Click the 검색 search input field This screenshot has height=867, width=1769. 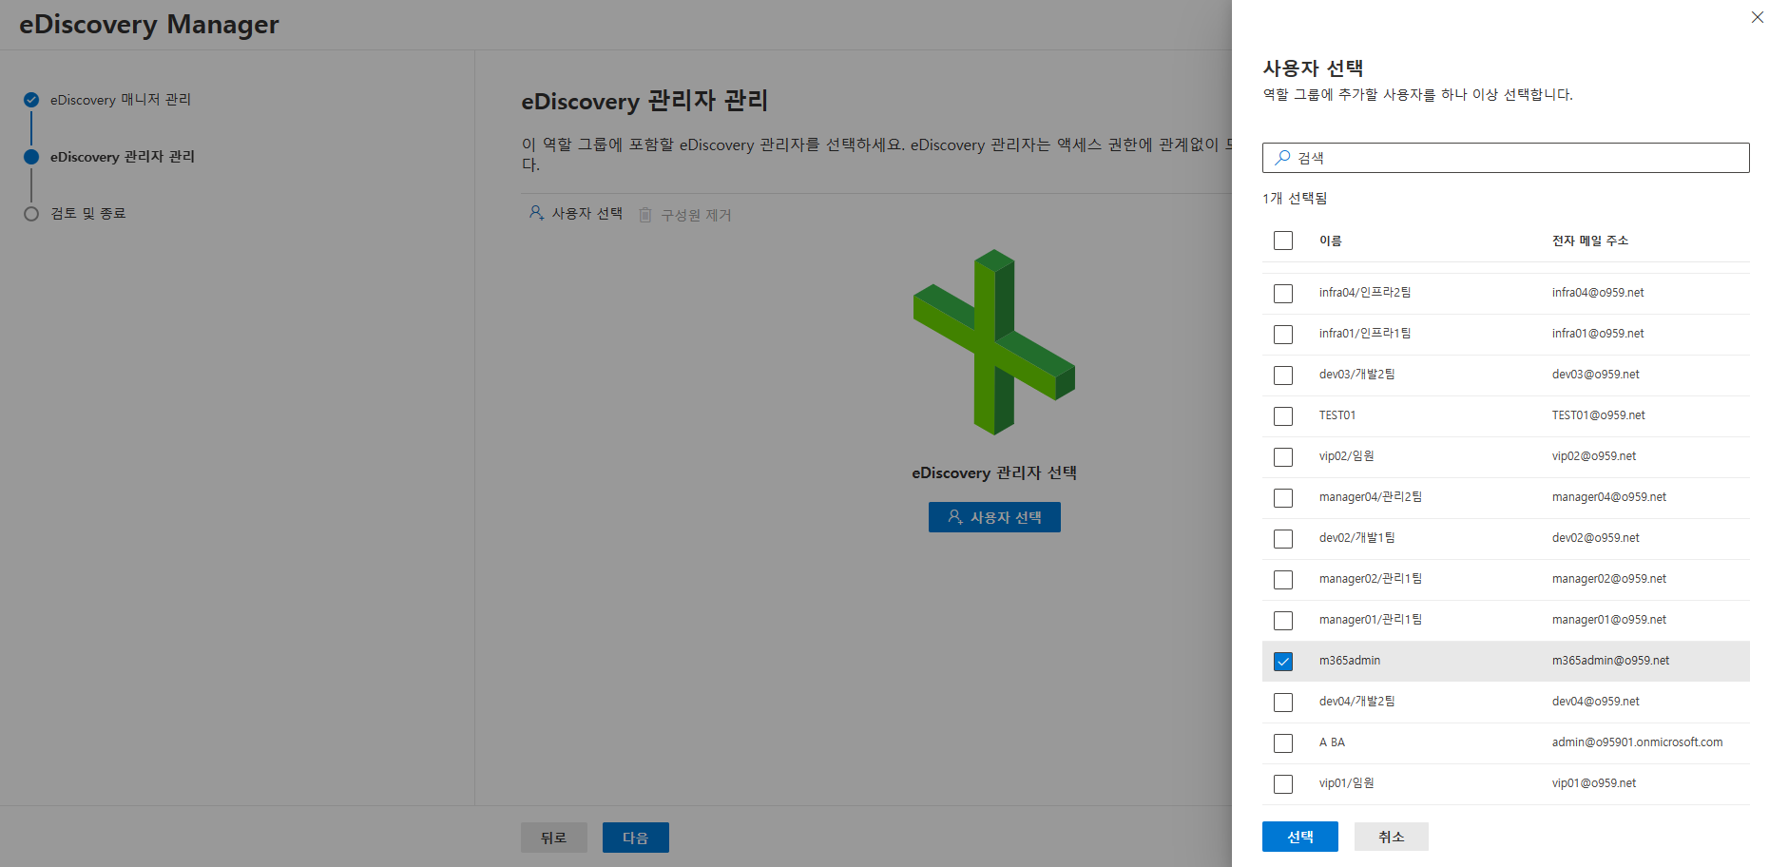click(x=1506, y=158)
